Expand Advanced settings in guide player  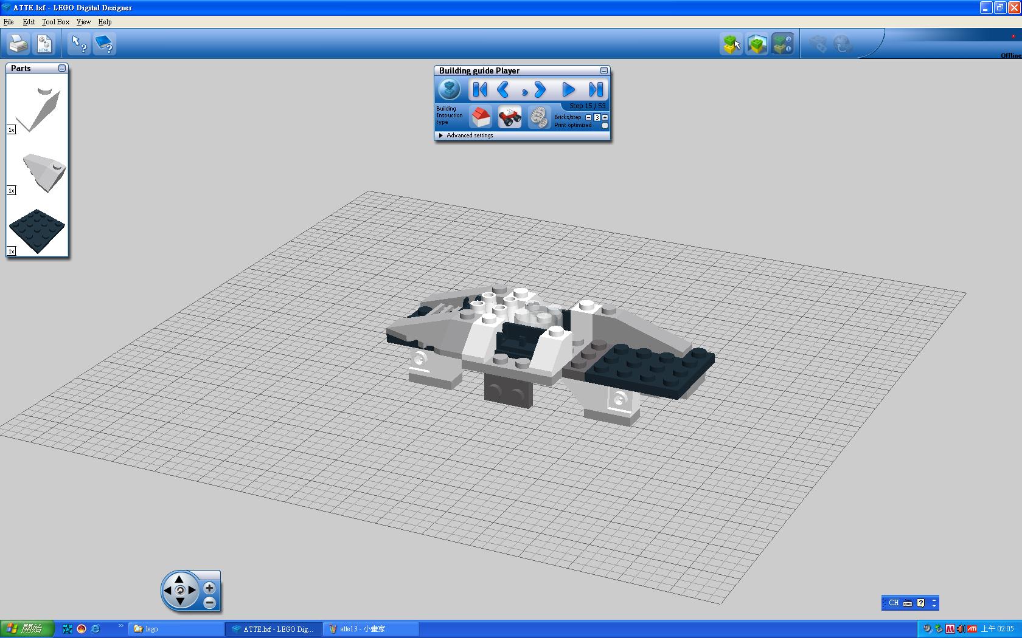pos(441,135)
